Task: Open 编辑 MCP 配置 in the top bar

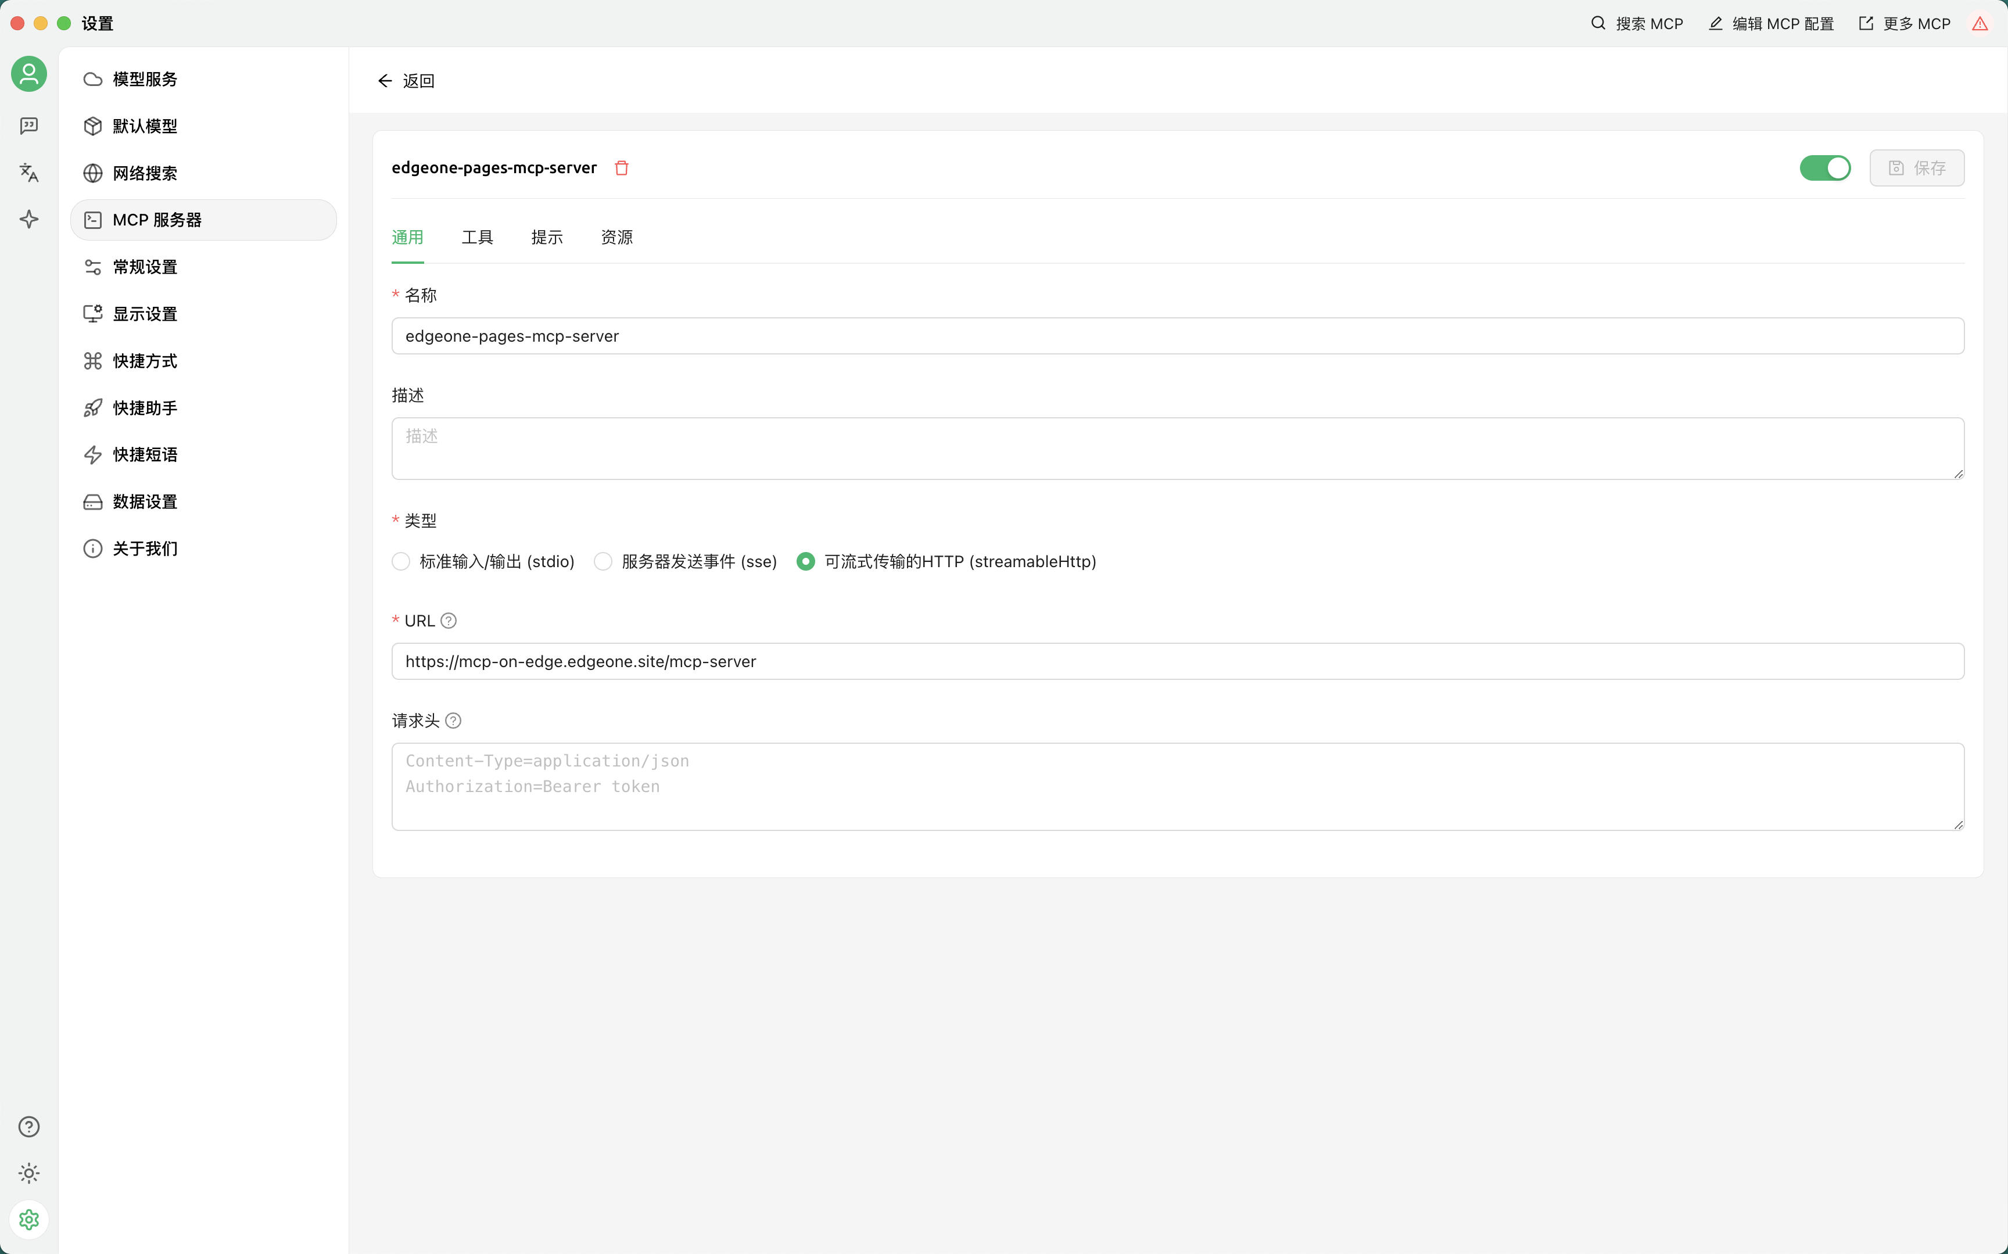Action: point(1772,24)
